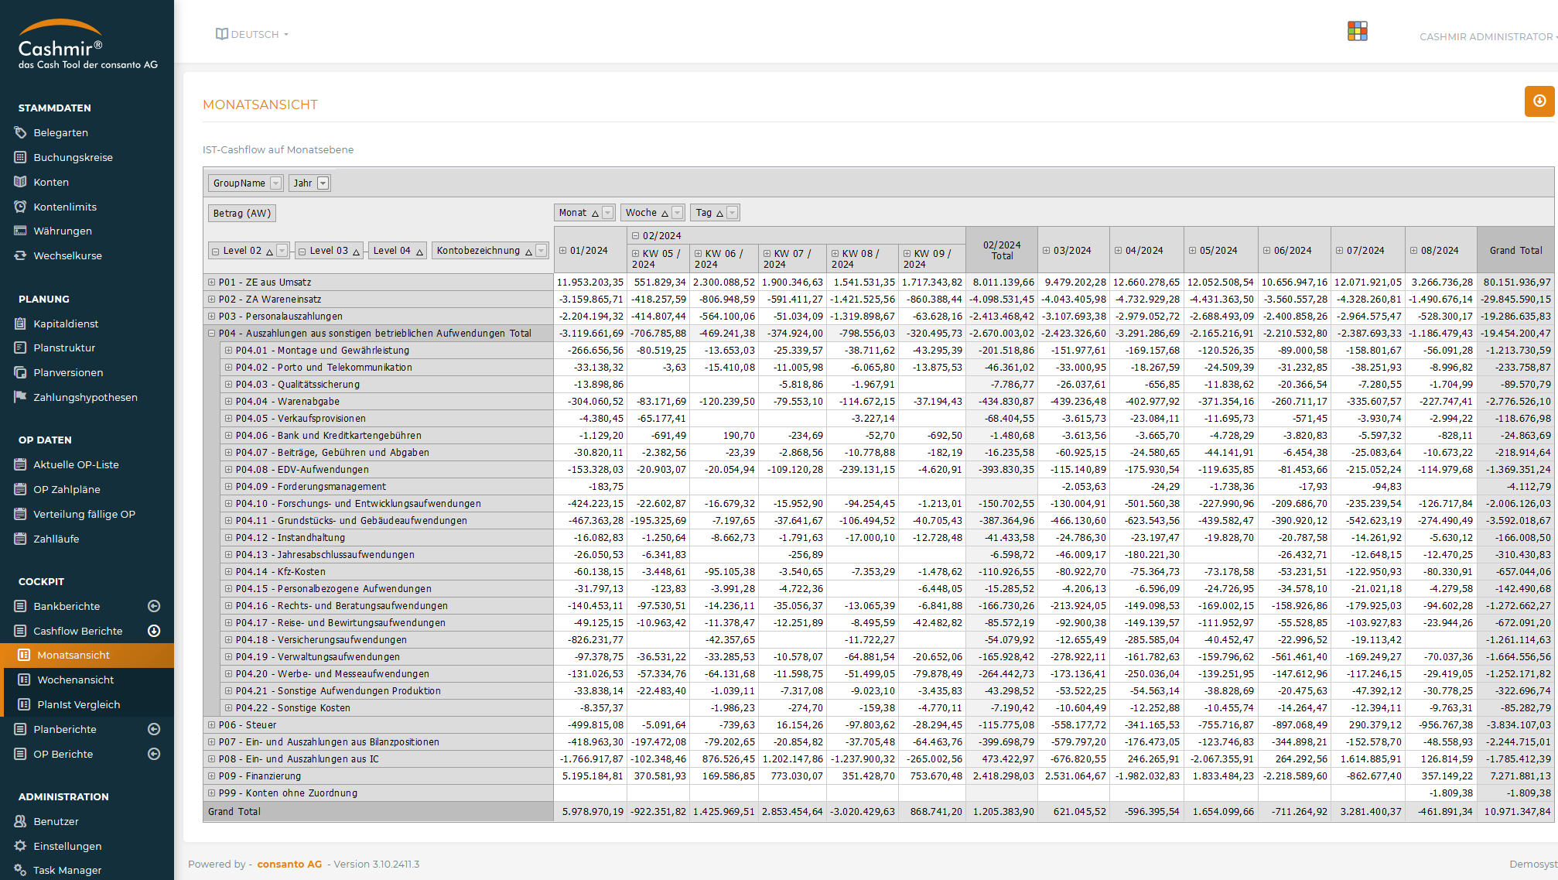Click the Verteilung fällige OP icon

click(x=20, y=514)
